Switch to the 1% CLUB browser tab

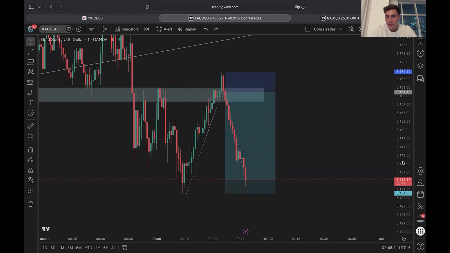pyautogui.click(x=92, y=18)
